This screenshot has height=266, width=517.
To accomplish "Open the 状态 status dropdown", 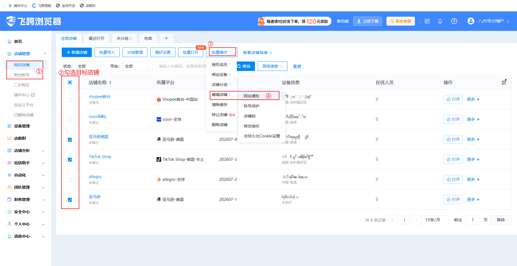I will click(90, 66).
